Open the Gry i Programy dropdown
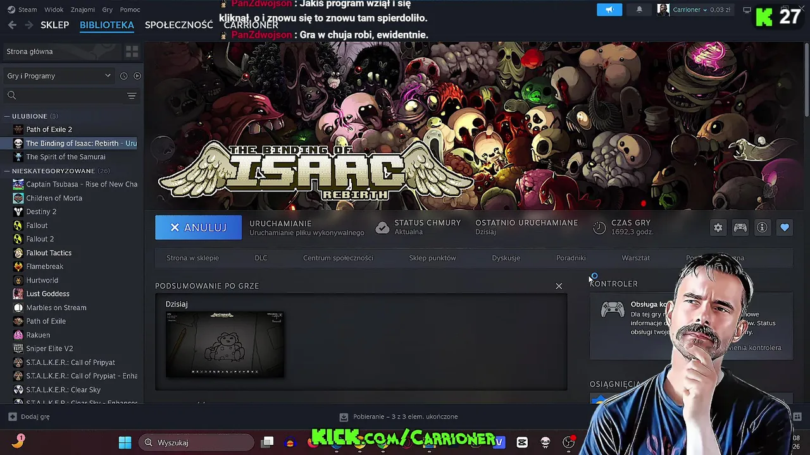The width and height of the screenshot is (810, 455). click(58, 76)
